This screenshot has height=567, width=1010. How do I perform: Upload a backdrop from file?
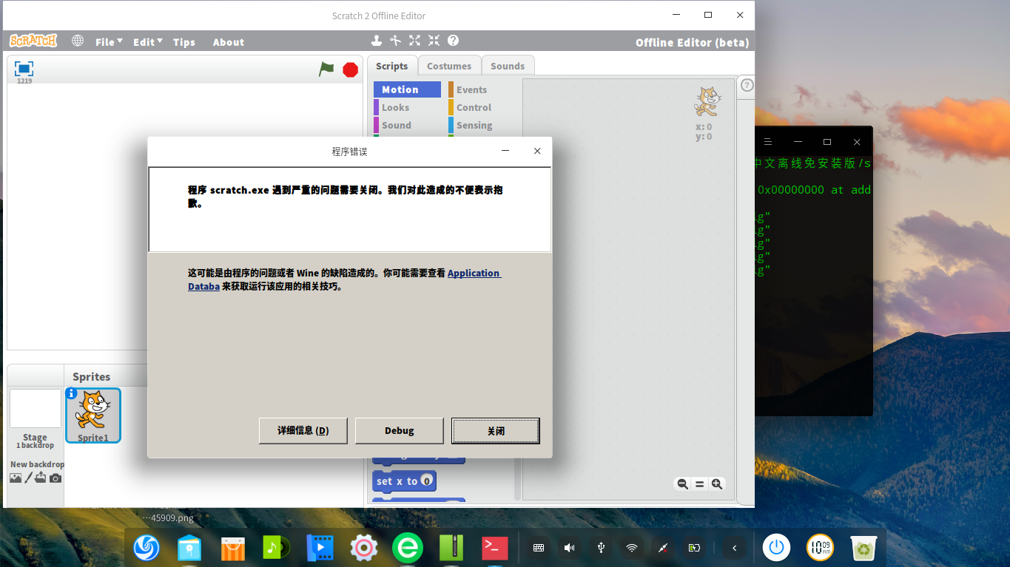coord(41,478)
